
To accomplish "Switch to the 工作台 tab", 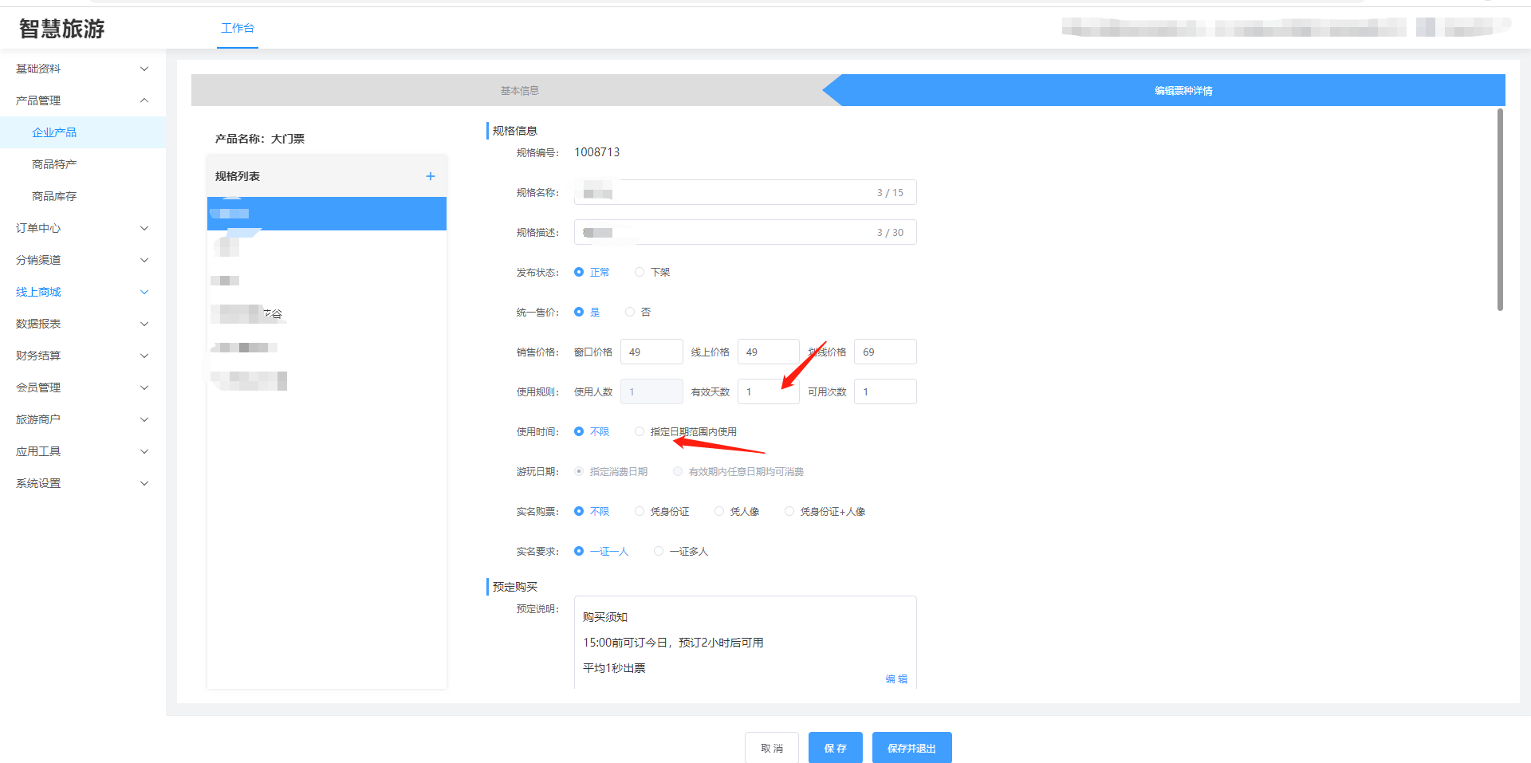I will tap(237, 28).
